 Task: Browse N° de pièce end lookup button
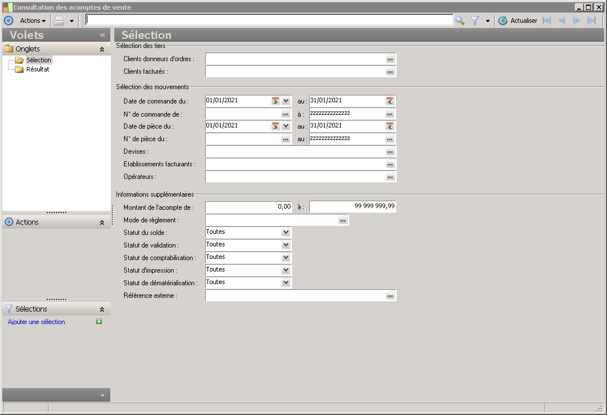(390, 139)
